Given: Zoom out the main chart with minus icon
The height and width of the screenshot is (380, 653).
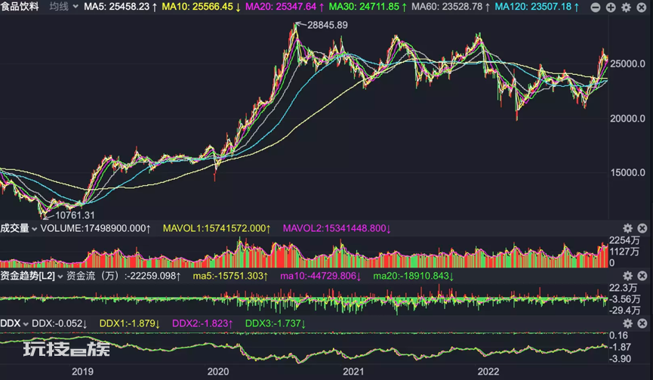Looking at the screenshot, I should tap(596, 7).
